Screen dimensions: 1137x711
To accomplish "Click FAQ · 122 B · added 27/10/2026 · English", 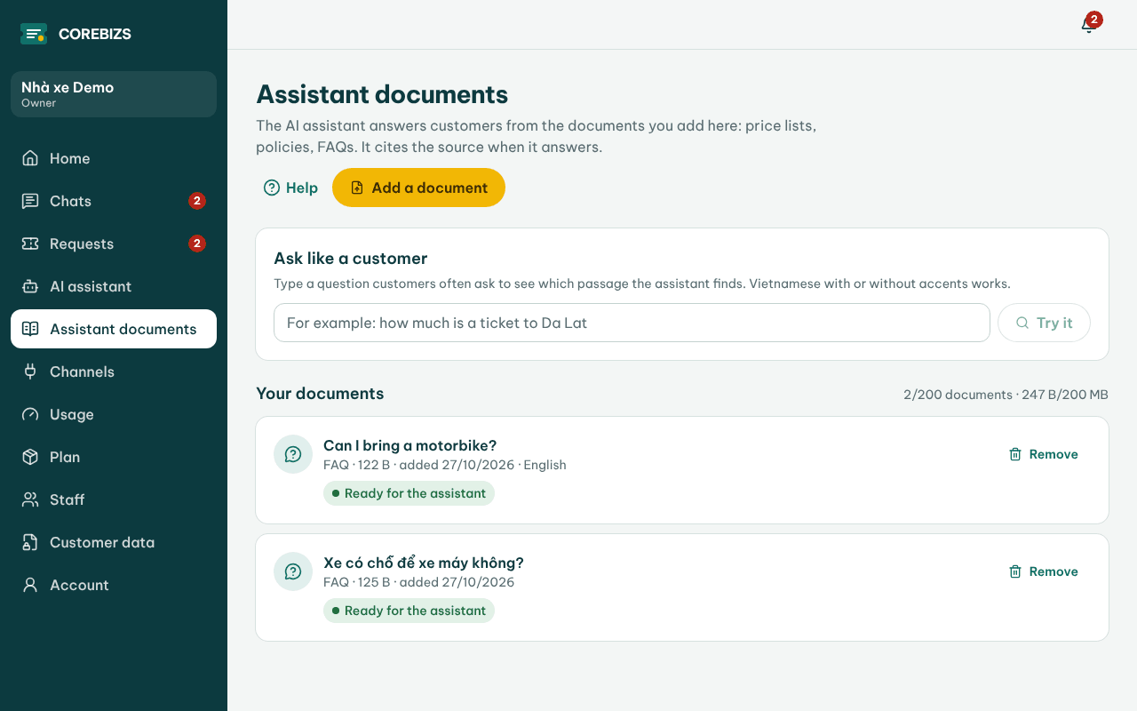I will click(445, 465).
